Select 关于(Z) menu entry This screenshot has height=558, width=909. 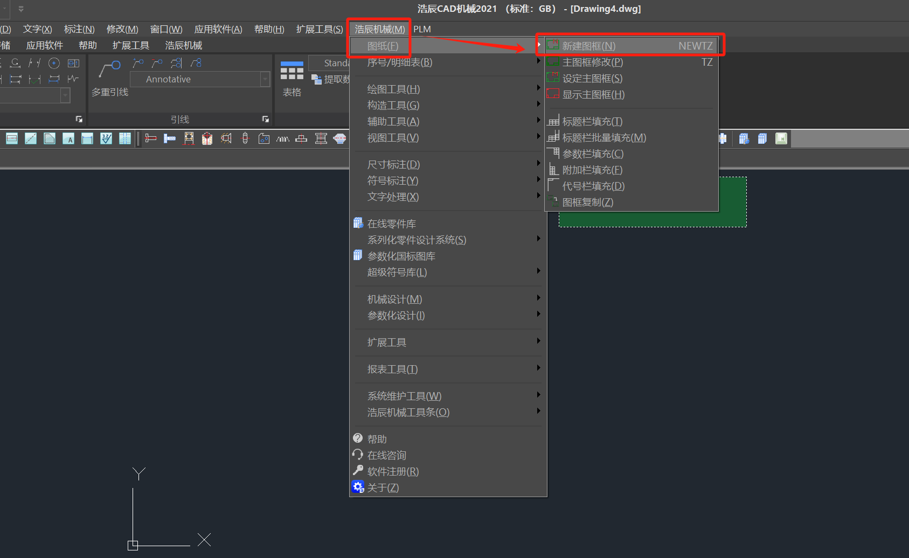click(448, 488)
